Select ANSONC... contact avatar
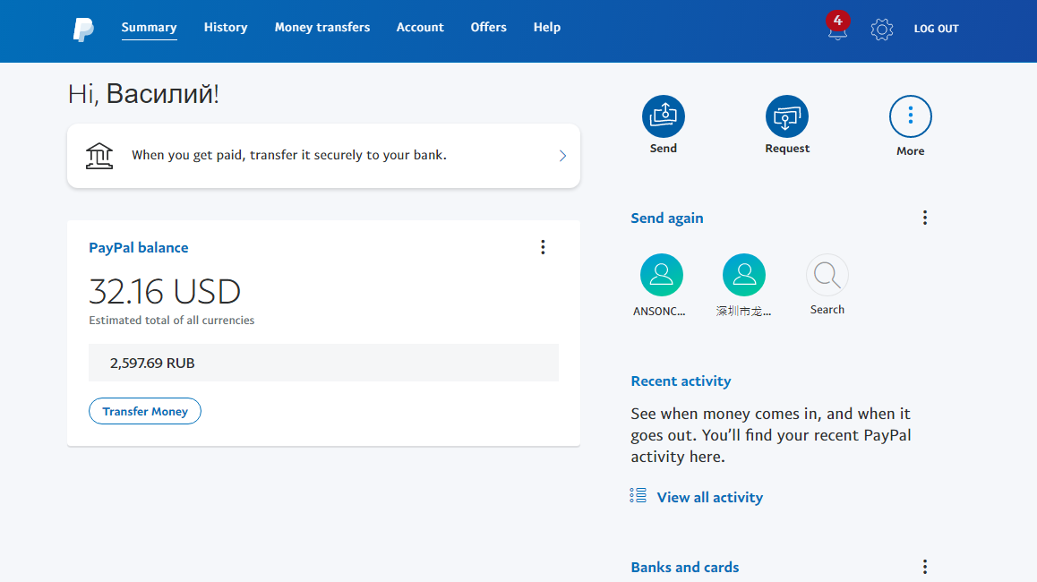 (662, 275)
